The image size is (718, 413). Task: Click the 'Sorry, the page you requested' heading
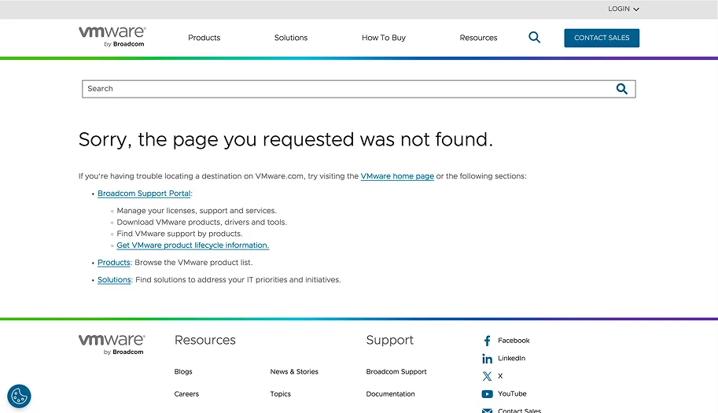[285, 140]
